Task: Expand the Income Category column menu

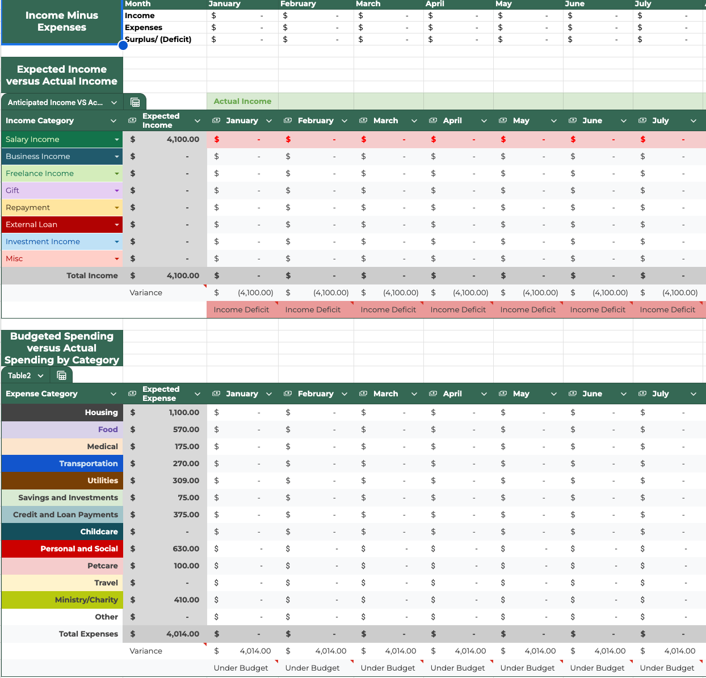Action: tap(114, 121)
